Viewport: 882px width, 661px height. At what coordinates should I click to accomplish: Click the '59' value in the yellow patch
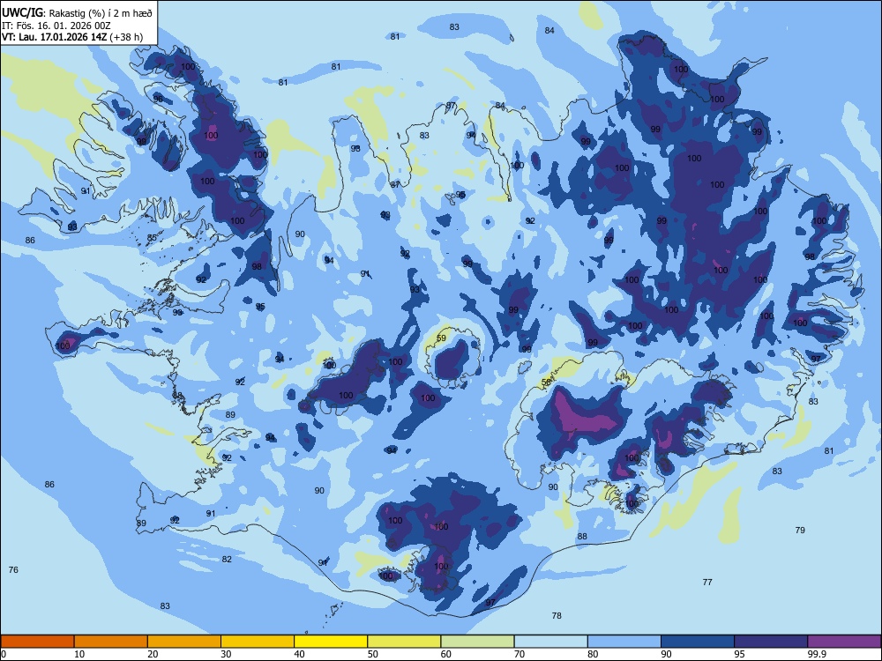click(442, 338)
